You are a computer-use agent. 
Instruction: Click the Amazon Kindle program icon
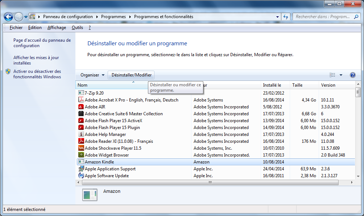pos(81,162)
